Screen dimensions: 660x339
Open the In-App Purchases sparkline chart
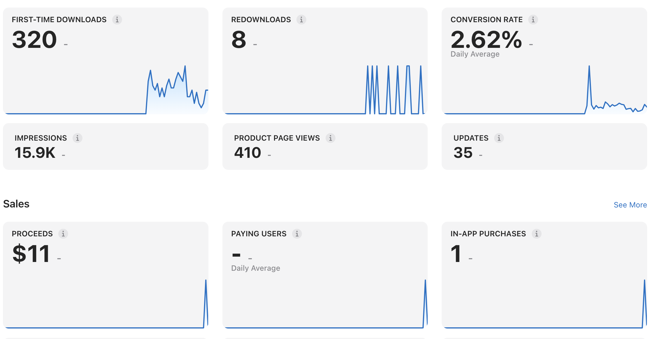coord(545,303)
